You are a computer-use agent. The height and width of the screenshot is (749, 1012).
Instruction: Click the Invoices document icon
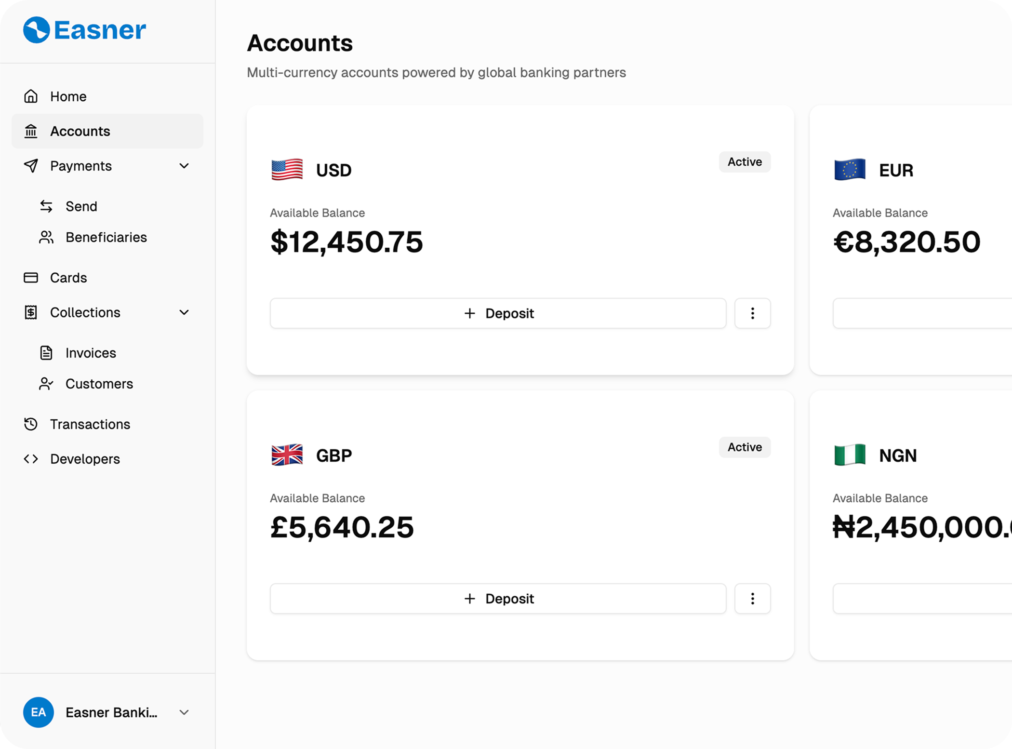pyautogui.click(x=46, y=353)
